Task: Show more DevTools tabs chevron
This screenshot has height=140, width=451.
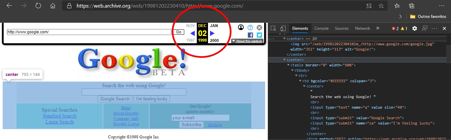Action: point(378,28)
